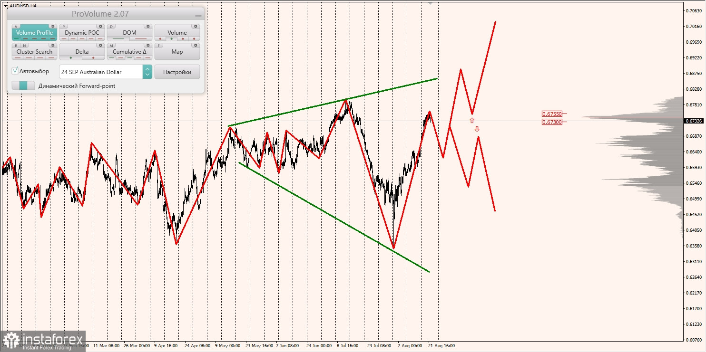Toggle the Volume Profile module
This screenshot has width=706, height=352.
(34, 32)
